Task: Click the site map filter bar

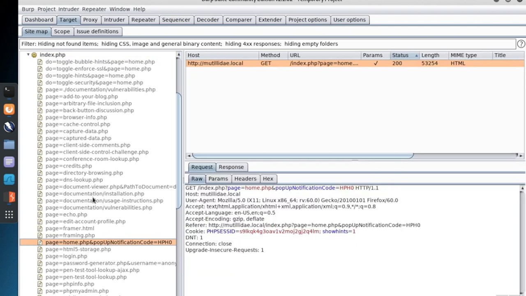Action: [267, 44]
